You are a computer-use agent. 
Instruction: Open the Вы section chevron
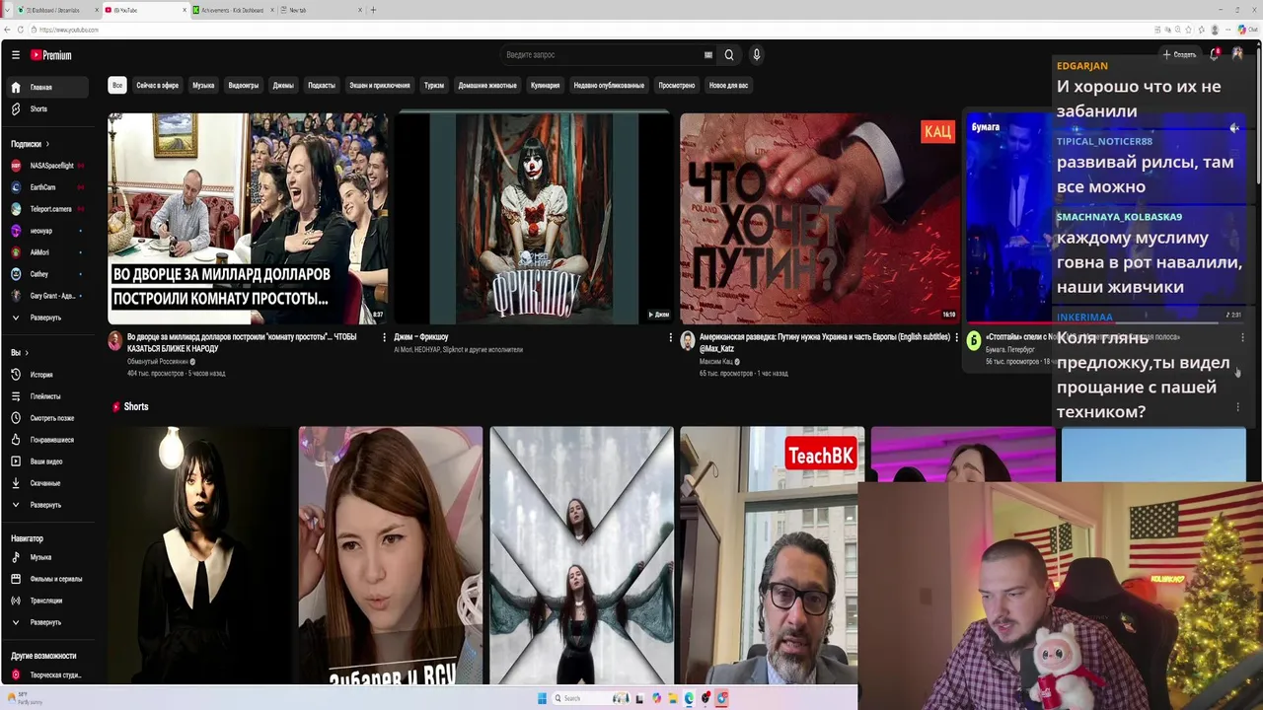pos(27,353)
